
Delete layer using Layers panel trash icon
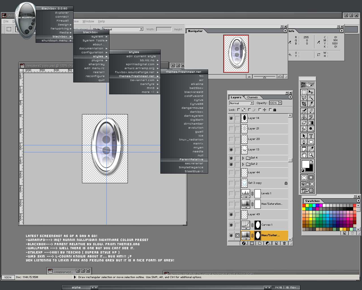(284, 243)
